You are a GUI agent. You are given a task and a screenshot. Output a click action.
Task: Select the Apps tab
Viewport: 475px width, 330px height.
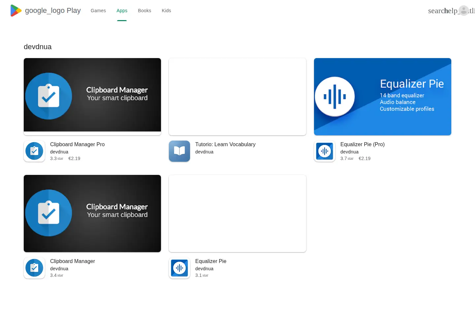[122, 11]
